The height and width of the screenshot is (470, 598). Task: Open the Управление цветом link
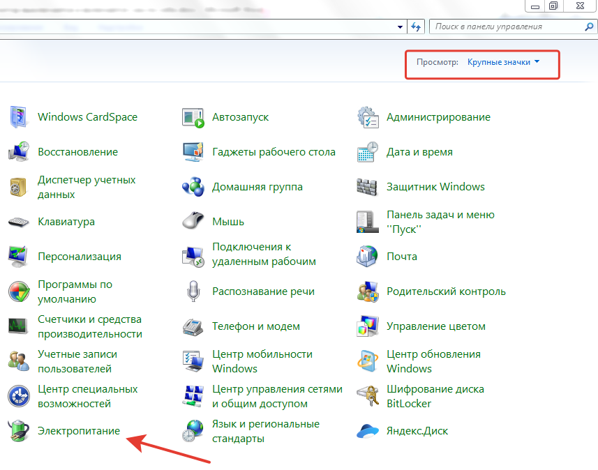click(436, 326)
